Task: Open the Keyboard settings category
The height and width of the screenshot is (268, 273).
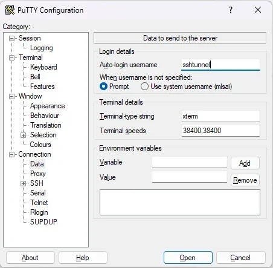Action: pos(43,67)
